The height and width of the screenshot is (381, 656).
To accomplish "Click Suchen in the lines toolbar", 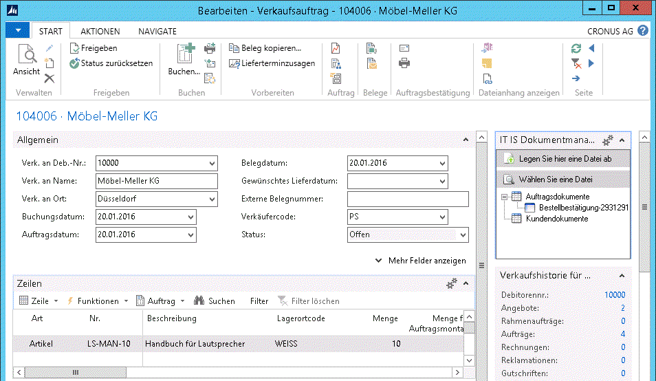I will (215, 301).
